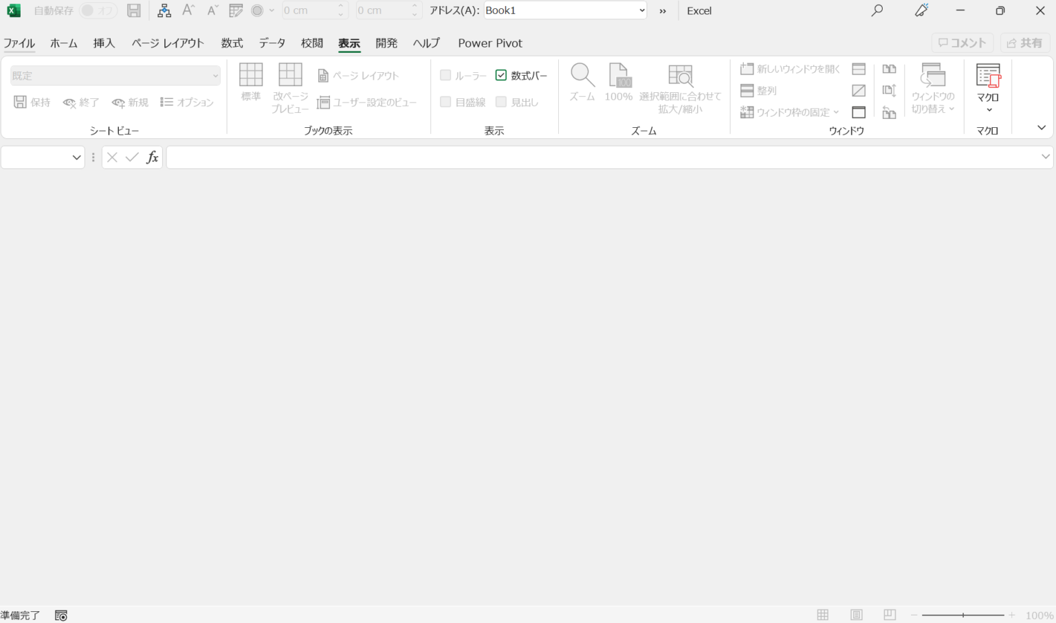The width and height of the screenshot is (1056, 623).
Task: Switch to the Power Pivot tab
Action: (x=490, y=43)
